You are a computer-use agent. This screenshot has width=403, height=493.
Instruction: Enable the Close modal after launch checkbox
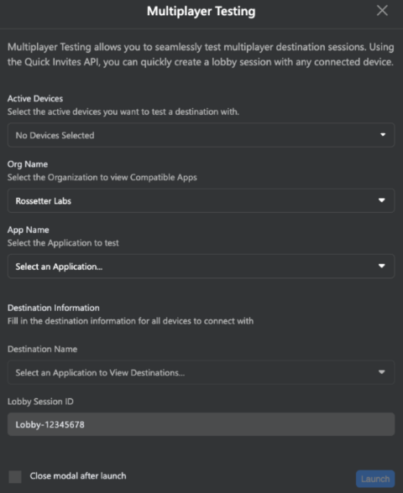[15, 476]
